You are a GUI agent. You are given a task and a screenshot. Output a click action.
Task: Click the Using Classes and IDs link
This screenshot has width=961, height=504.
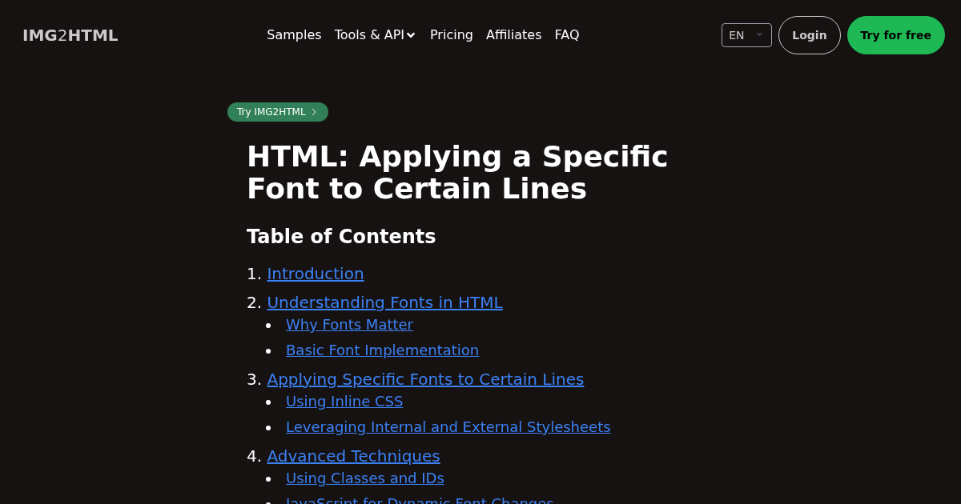click(x=365, y=478)
